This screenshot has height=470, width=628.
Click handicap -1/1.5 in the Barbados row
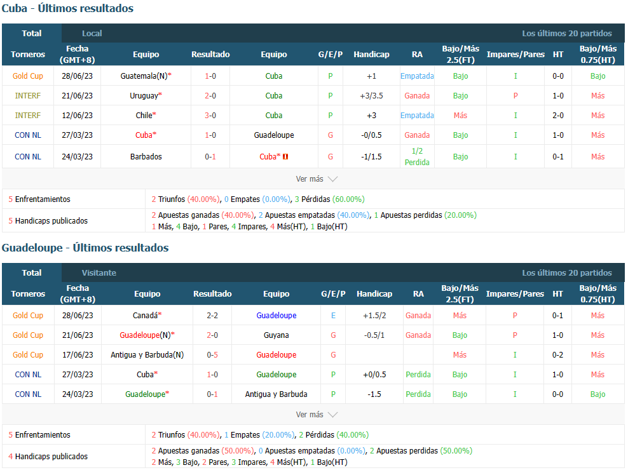click(x=371, y=156)
